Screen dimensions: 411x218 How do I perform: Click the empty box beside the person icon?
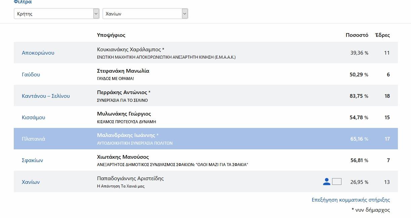[336, 182]
